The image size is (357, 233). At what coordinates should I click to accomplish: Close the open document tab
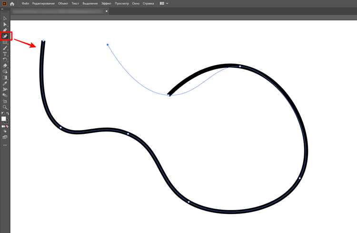point(106,11)
